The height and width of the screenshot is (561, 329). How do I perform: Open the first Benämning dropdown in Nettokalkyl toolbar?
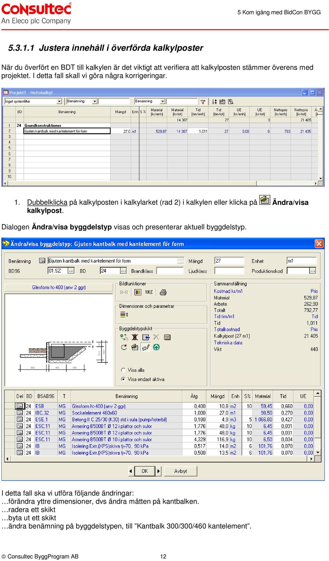click(95, 101)
